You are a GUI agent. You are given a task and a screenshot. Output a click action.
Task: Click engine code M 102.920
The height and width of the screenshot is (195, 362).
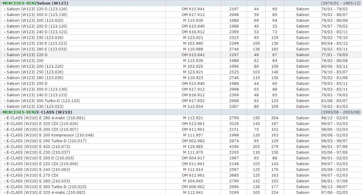point(193,66)
